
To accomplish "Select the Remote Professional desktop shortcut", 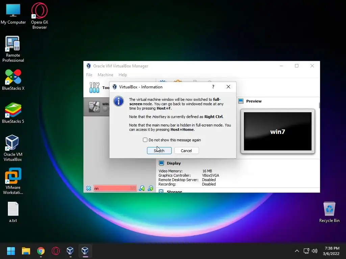I will (13, 49).
